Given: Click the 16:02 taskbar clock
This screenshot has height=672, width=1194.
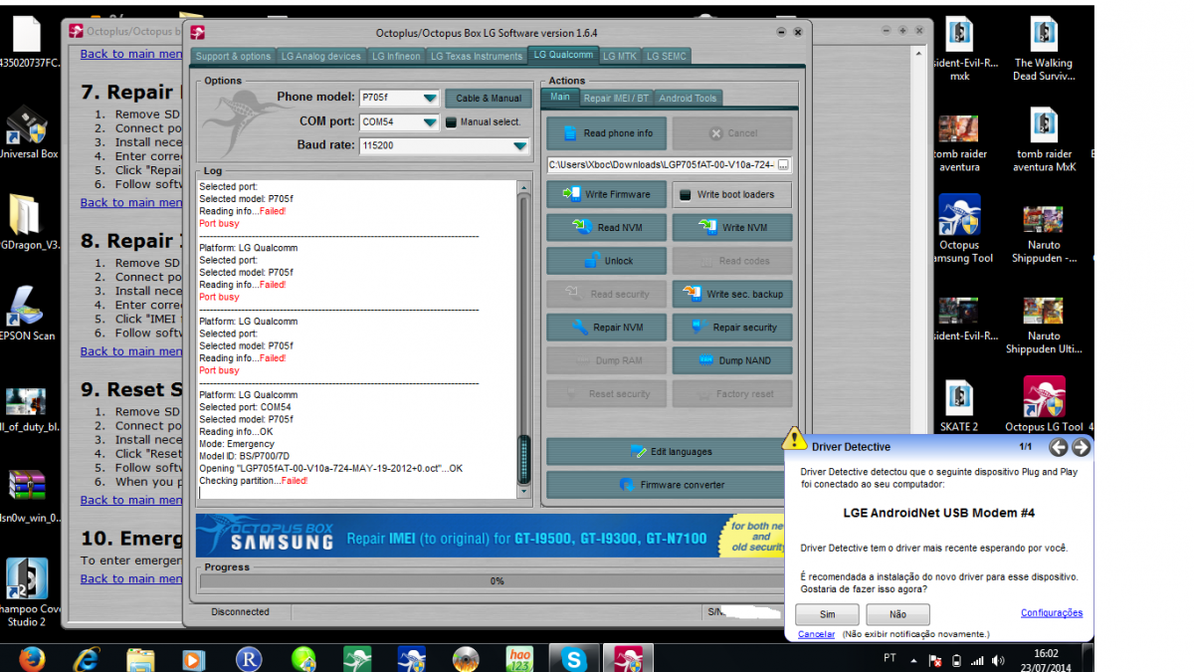Looking at the screenshot, I should coord(1046,653).
